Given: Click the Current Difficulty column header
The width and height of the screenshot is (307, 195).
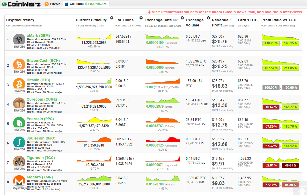Looking at the screenshot, I should (91, 20).
